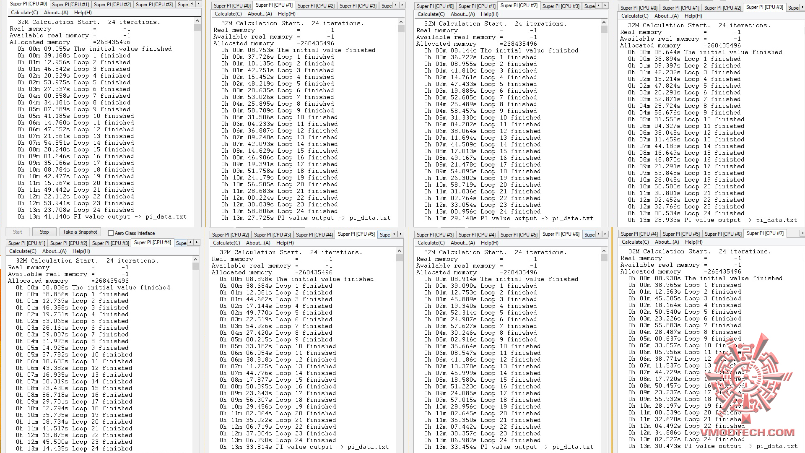
Task: Switch to the Super PI [CPU #2] tab in the top-left window
Action: (112, 5)
